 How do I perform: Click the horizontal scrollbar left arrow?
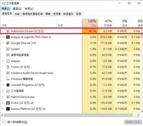tap(2, 115)
